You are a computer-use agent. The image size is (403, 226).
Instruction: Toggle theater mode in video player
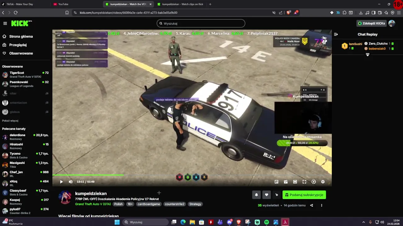tap(295, 182)
